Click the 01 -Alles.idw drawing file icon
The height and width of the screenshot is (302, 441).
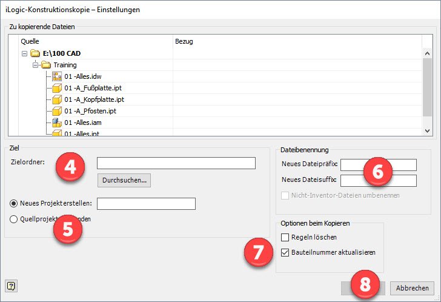(57, 76)
